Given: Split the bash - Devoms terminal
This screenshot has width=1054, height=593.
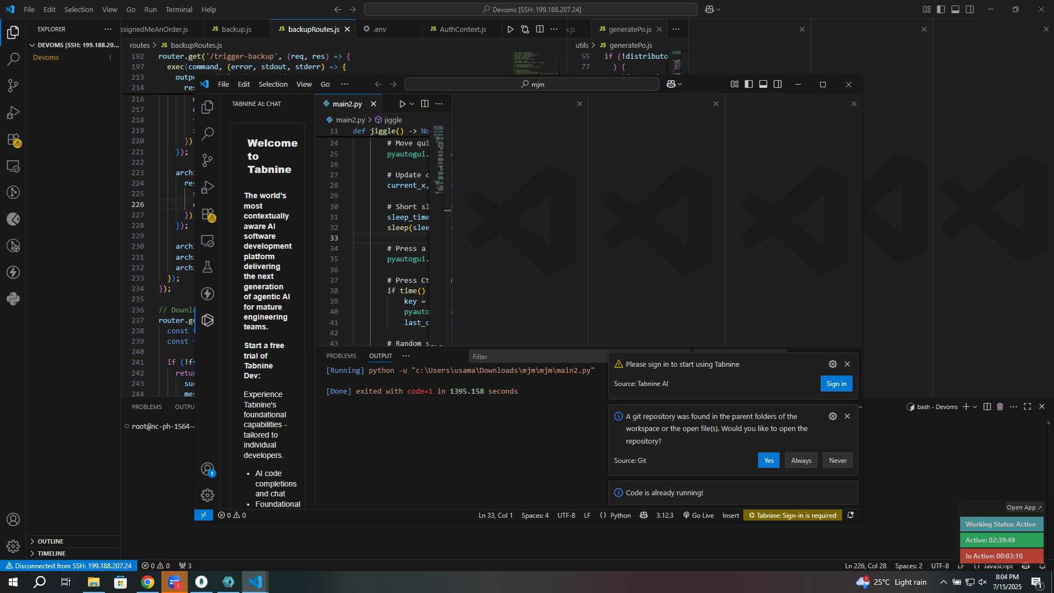Looking at the screenshot, I should 987,407.
